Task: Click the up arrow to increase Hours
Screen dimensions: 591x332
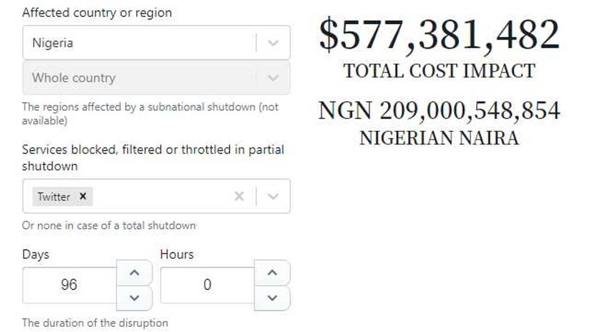Action: (272, 272)
